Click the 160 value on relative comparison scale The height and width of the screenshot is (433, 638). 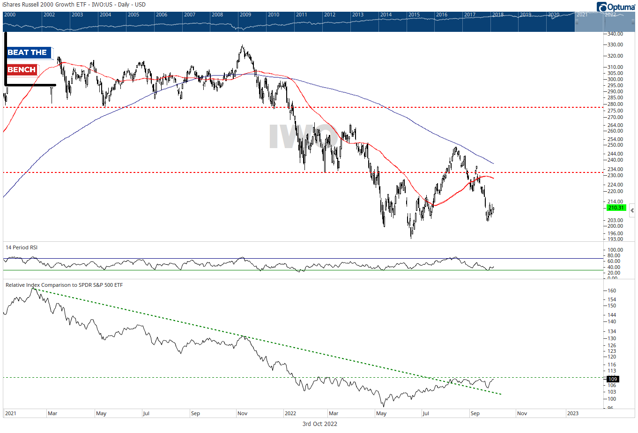pyautogui.click(x=612, y=291)
